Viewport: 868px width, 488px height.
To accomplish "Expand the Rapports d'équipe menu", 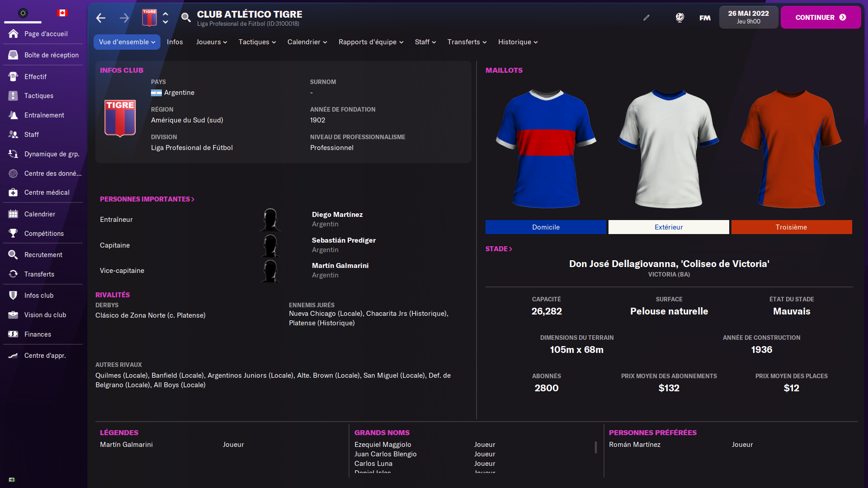I will pyautogui.click(x=371, y=42).
